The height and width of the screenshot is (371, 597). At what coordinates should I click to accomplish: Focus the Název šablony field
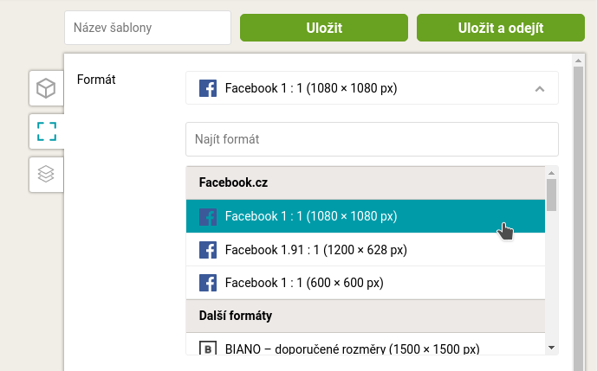(x=147, y=28)
